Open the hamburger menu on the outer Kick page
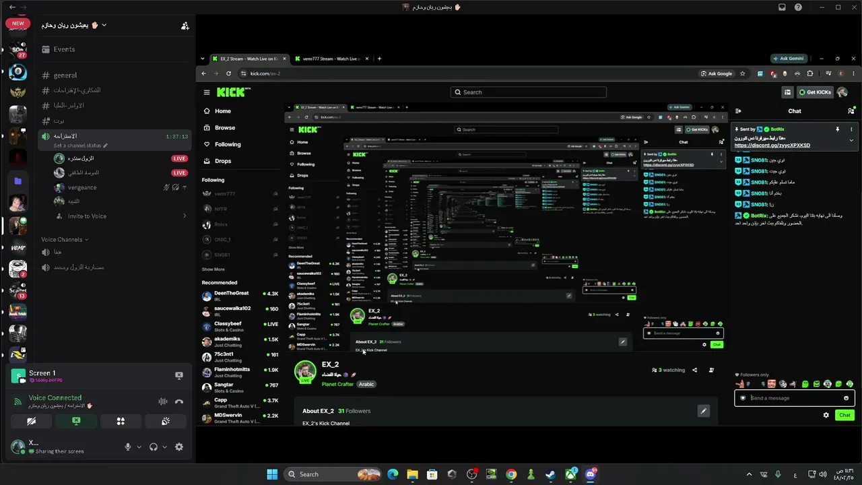 (x=207, y=92)
